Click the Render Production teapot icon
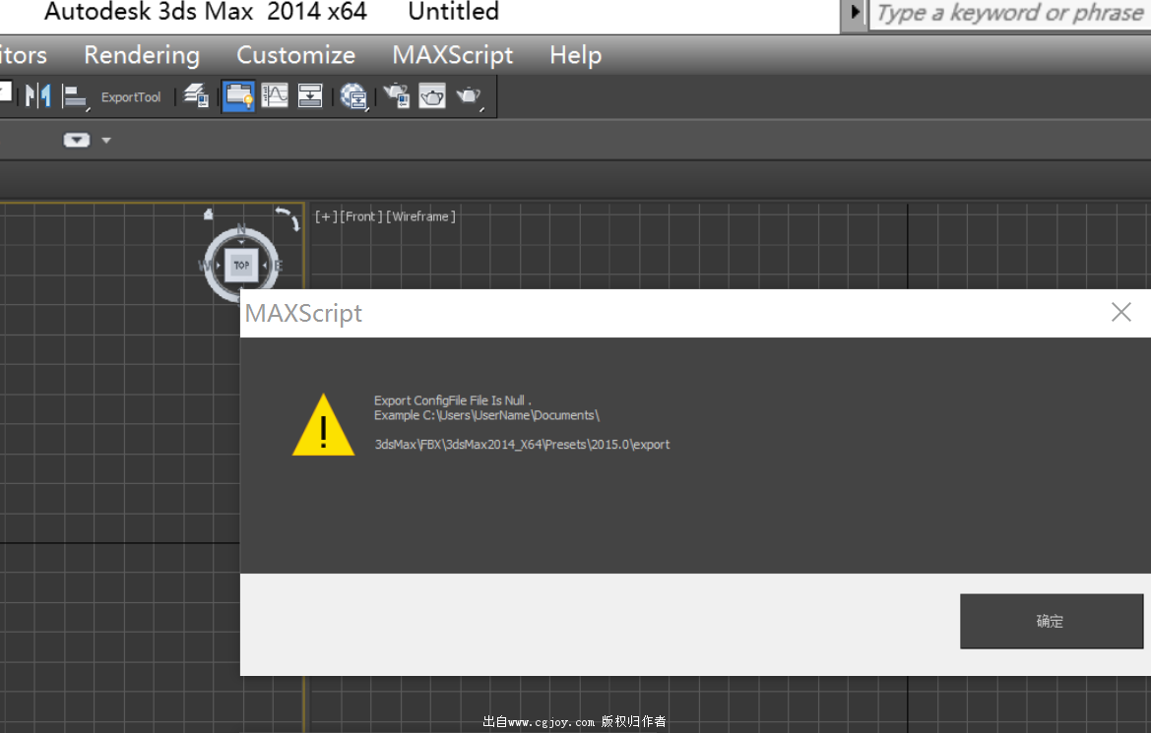 click(469, 96)
